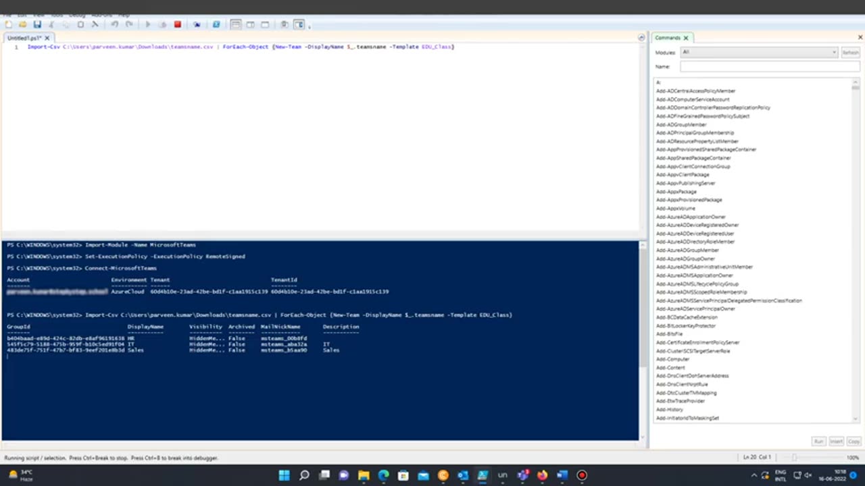
Task: Open the weather widget on taskbar
Action: (x=19, y=475)
